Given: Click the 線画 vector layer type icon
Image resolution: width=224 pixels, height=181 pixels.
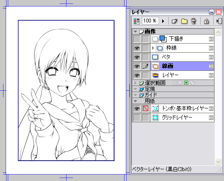Looking at the screenshot, I should pyautogui.click(x=155, y=66).
